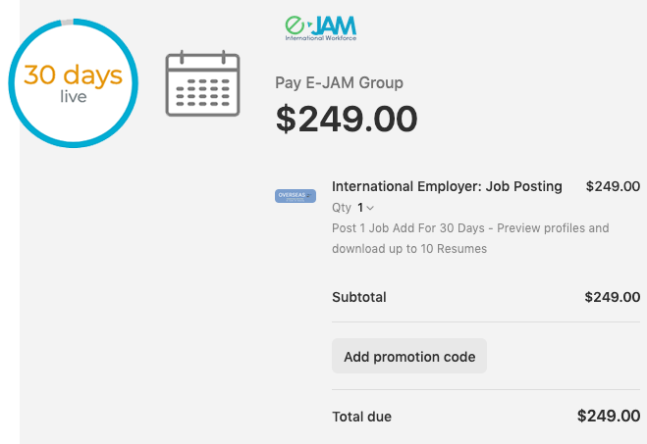
Task: Click the Total due amount $249.00
Action: [x=609, y=416]
